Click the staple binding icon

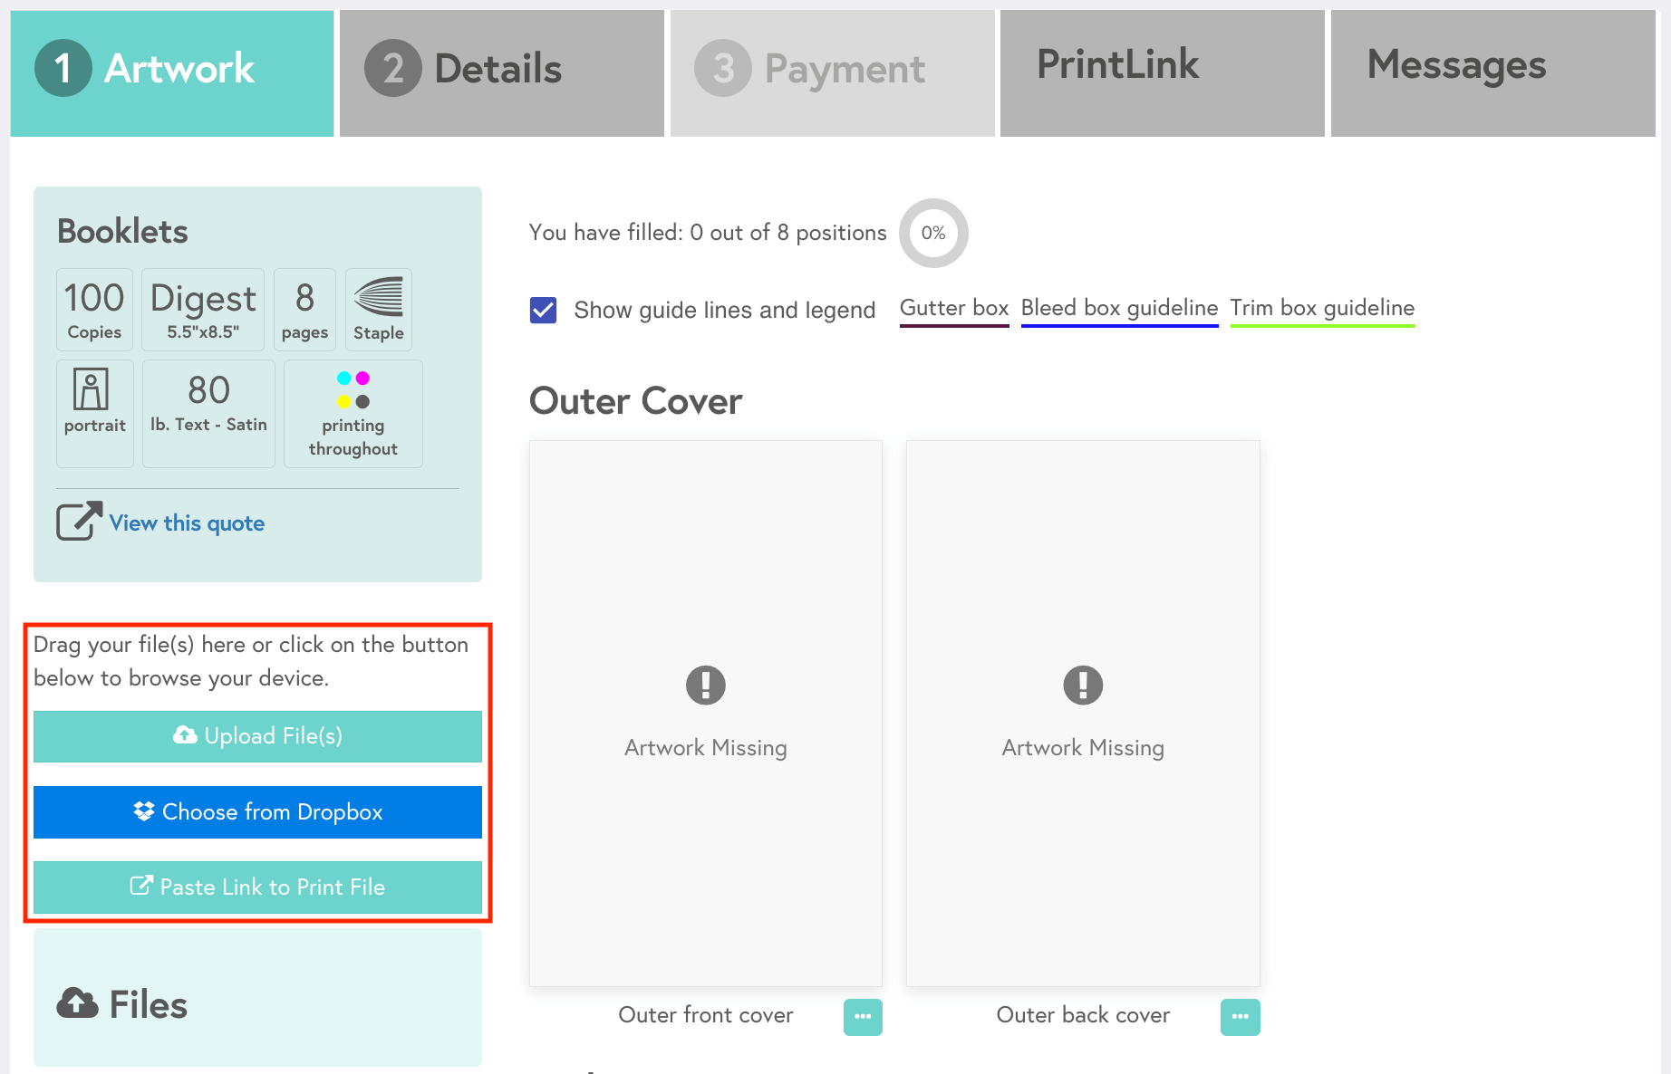[x=378, y=297]
